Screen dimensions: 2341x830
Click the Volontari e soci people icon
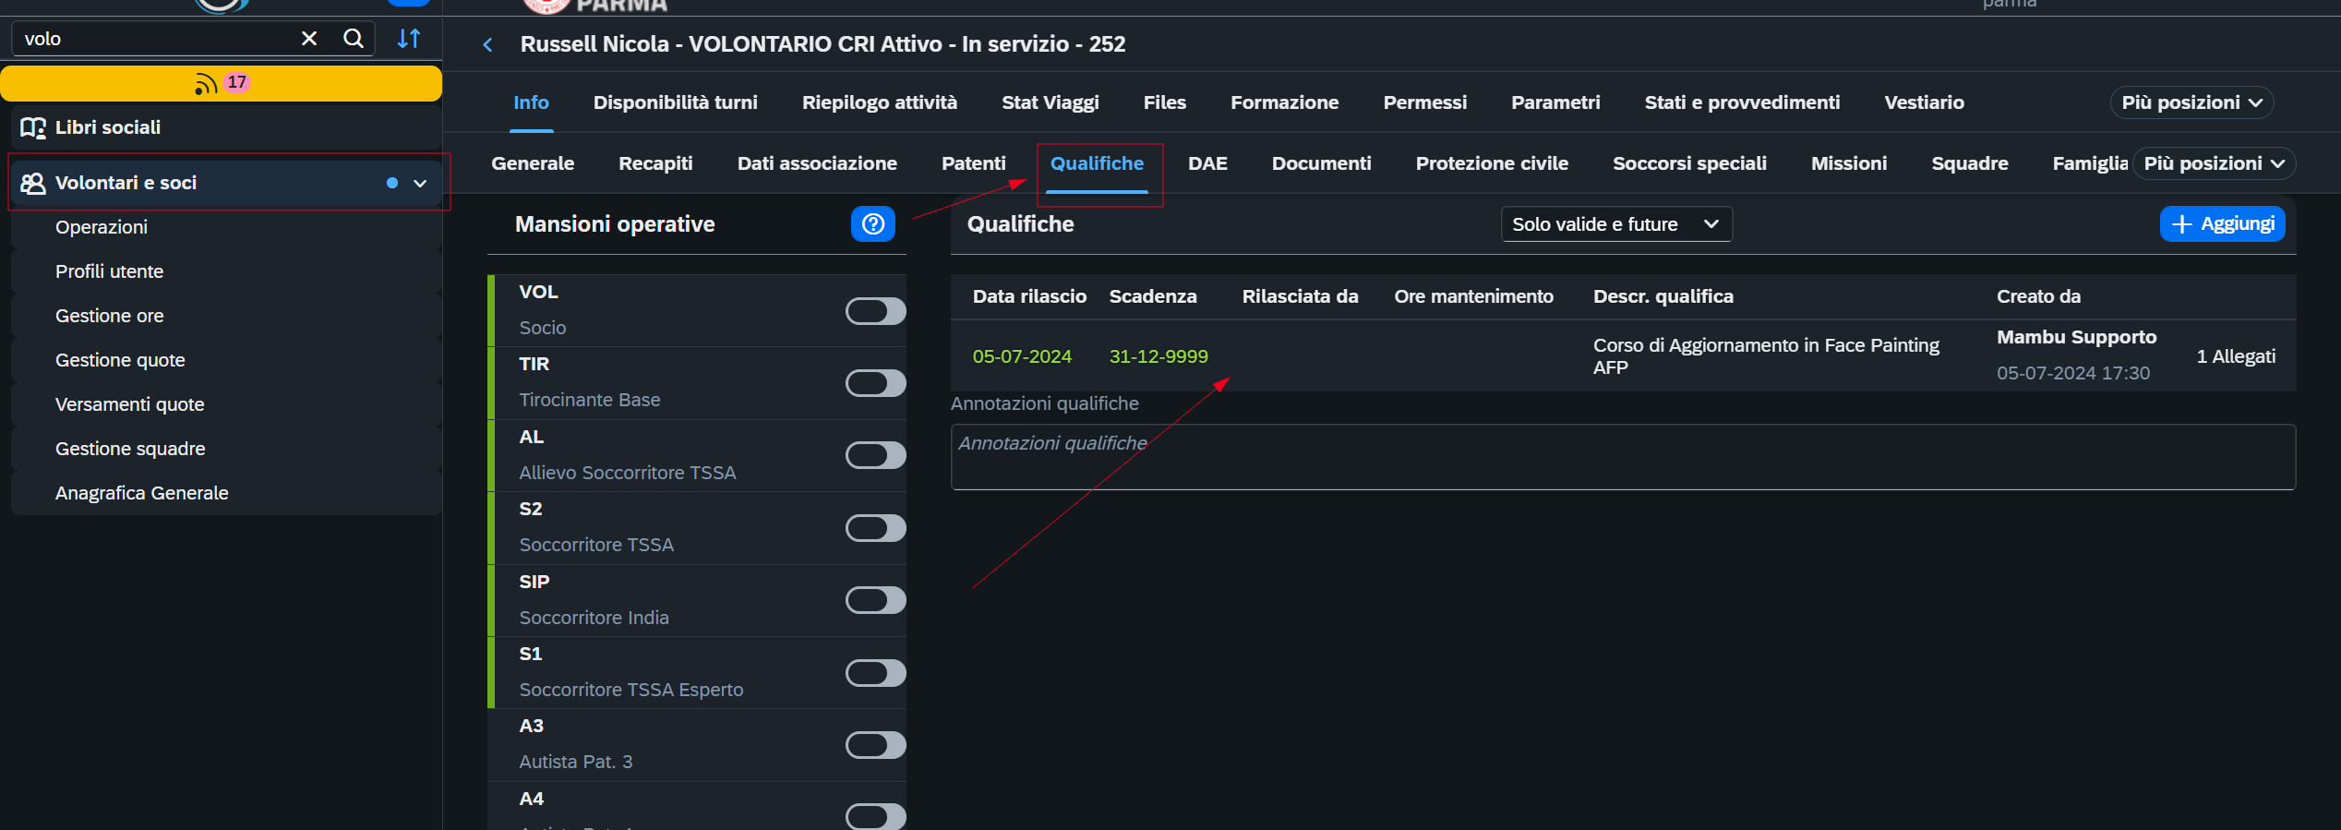[33, 183]
